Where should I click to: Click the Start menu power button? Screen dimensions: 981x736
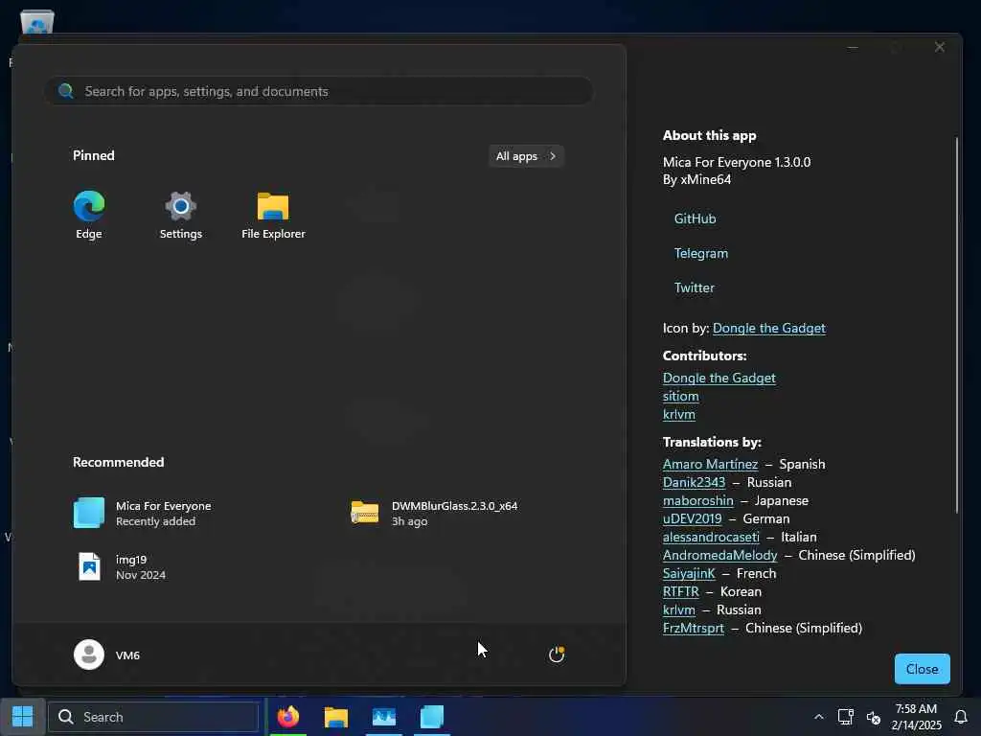557,655
